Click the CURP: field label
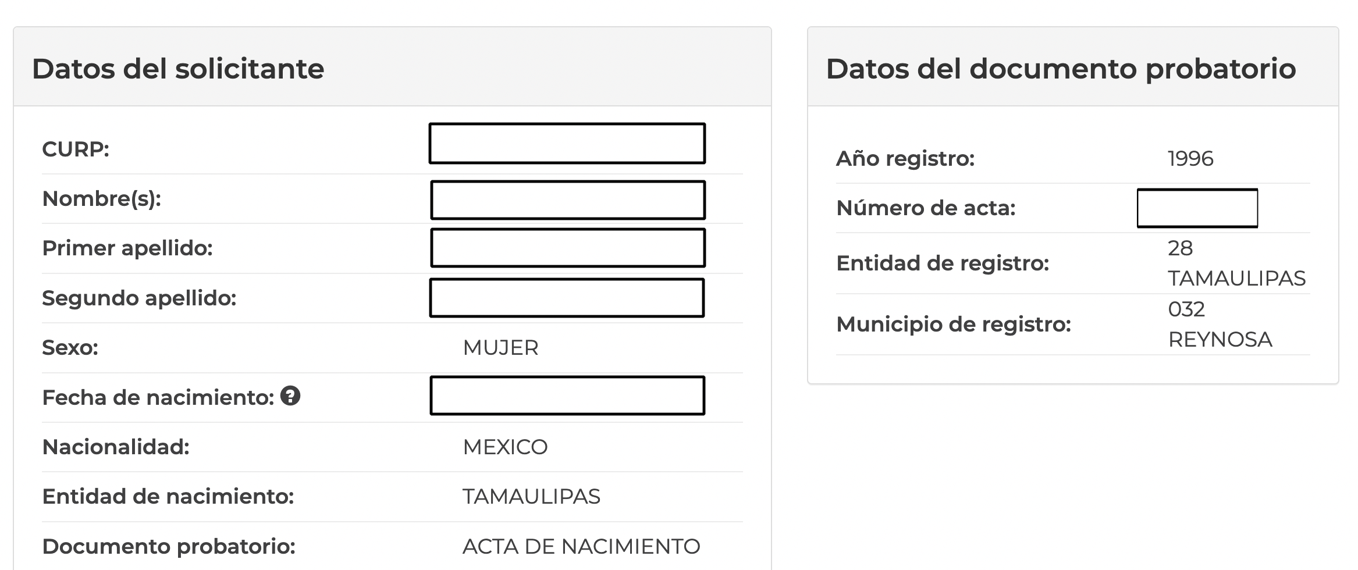 pyautogui.click(x=76, y=149)
